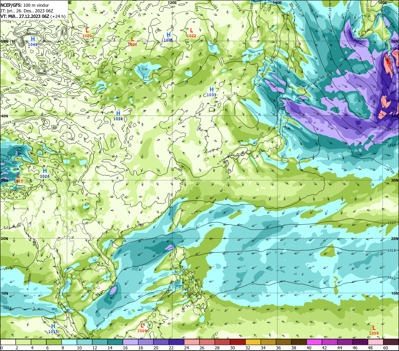Click the light cyan 8–10 legend swatch
Screen dimensions: 399x351
[x=69, y=342]
